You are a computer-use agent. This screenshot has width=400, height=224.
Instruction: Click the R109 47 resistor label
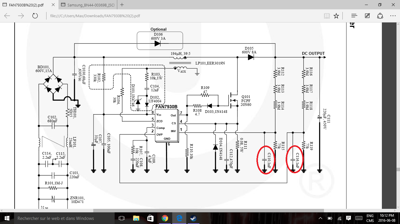point(205,90)
